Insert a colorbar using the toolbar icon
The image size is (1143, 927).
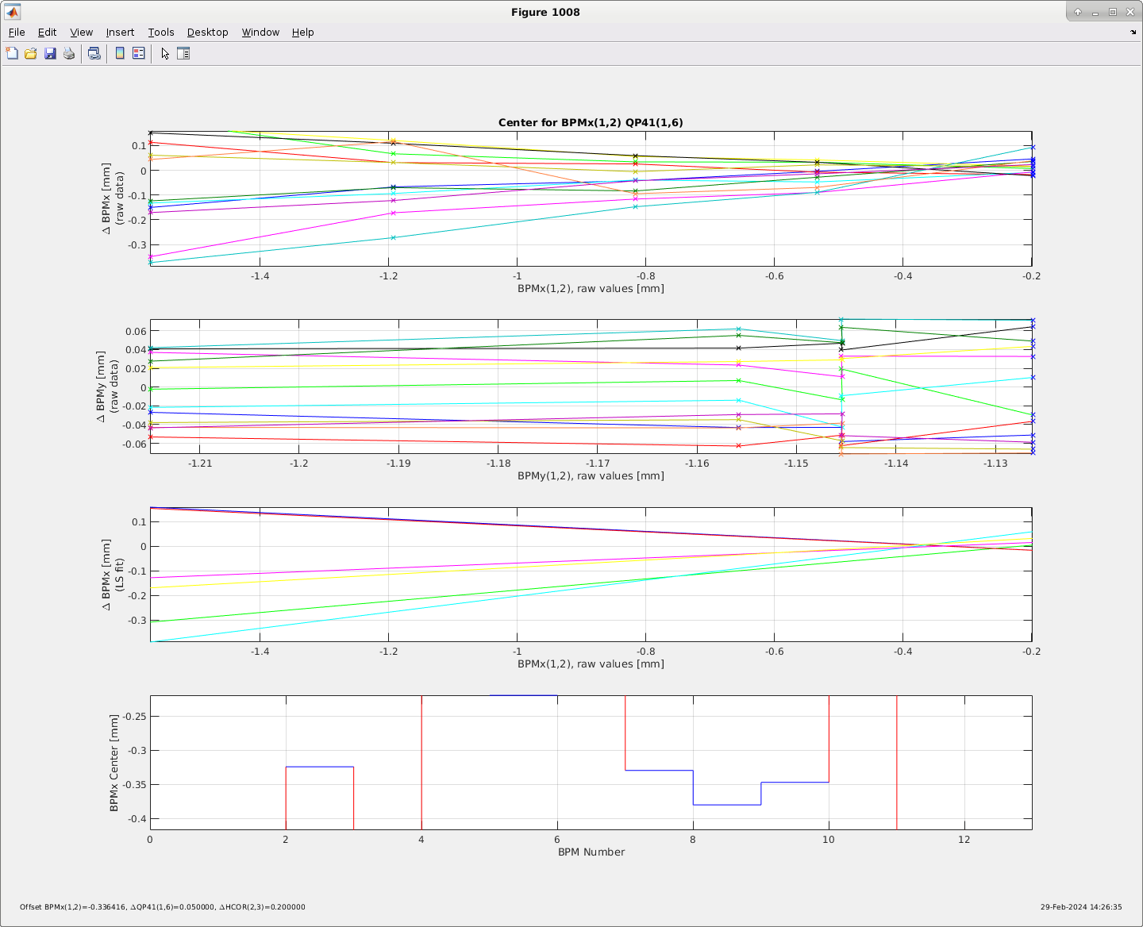pyautogui.click(x=120, y=53)
